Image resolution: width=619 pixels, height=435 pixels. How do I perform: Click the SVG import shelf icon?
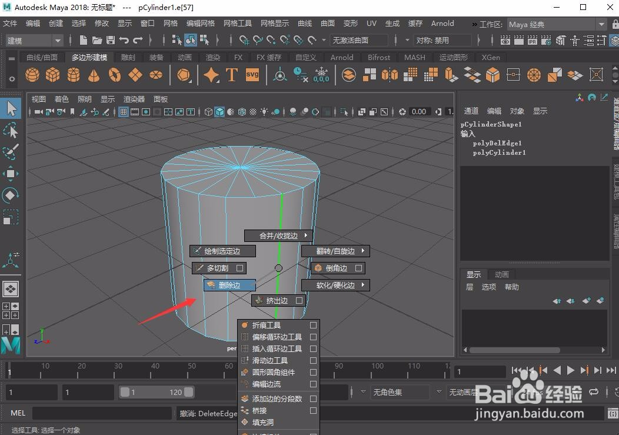point(252,74)
